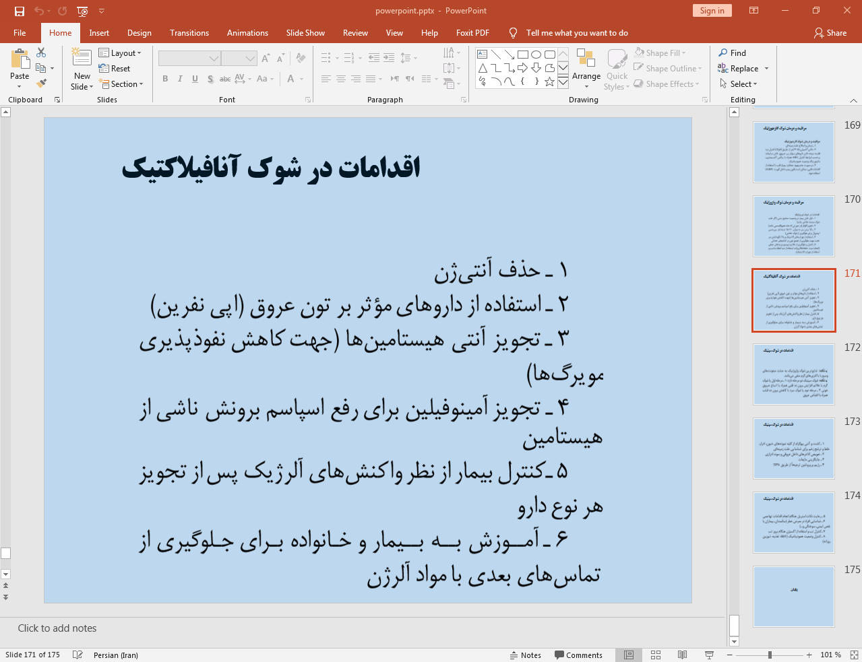Click the Tell me what you want field

577,32
